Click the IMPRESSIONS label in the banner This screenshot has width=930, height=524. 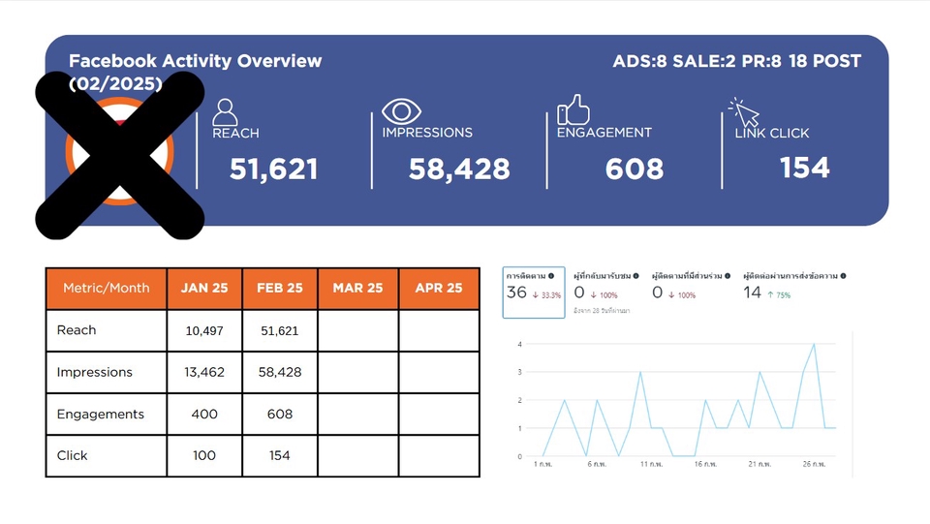(427, 132)
